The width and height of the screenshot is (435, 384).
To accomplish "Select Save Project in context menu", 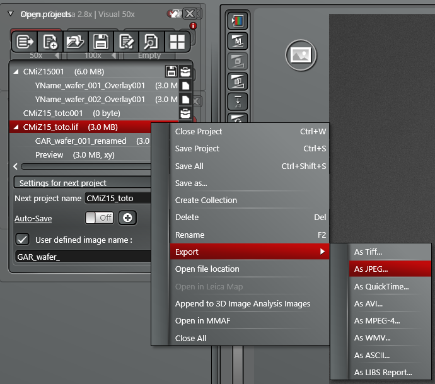I will pyautogui.click(x=197, y=149).
